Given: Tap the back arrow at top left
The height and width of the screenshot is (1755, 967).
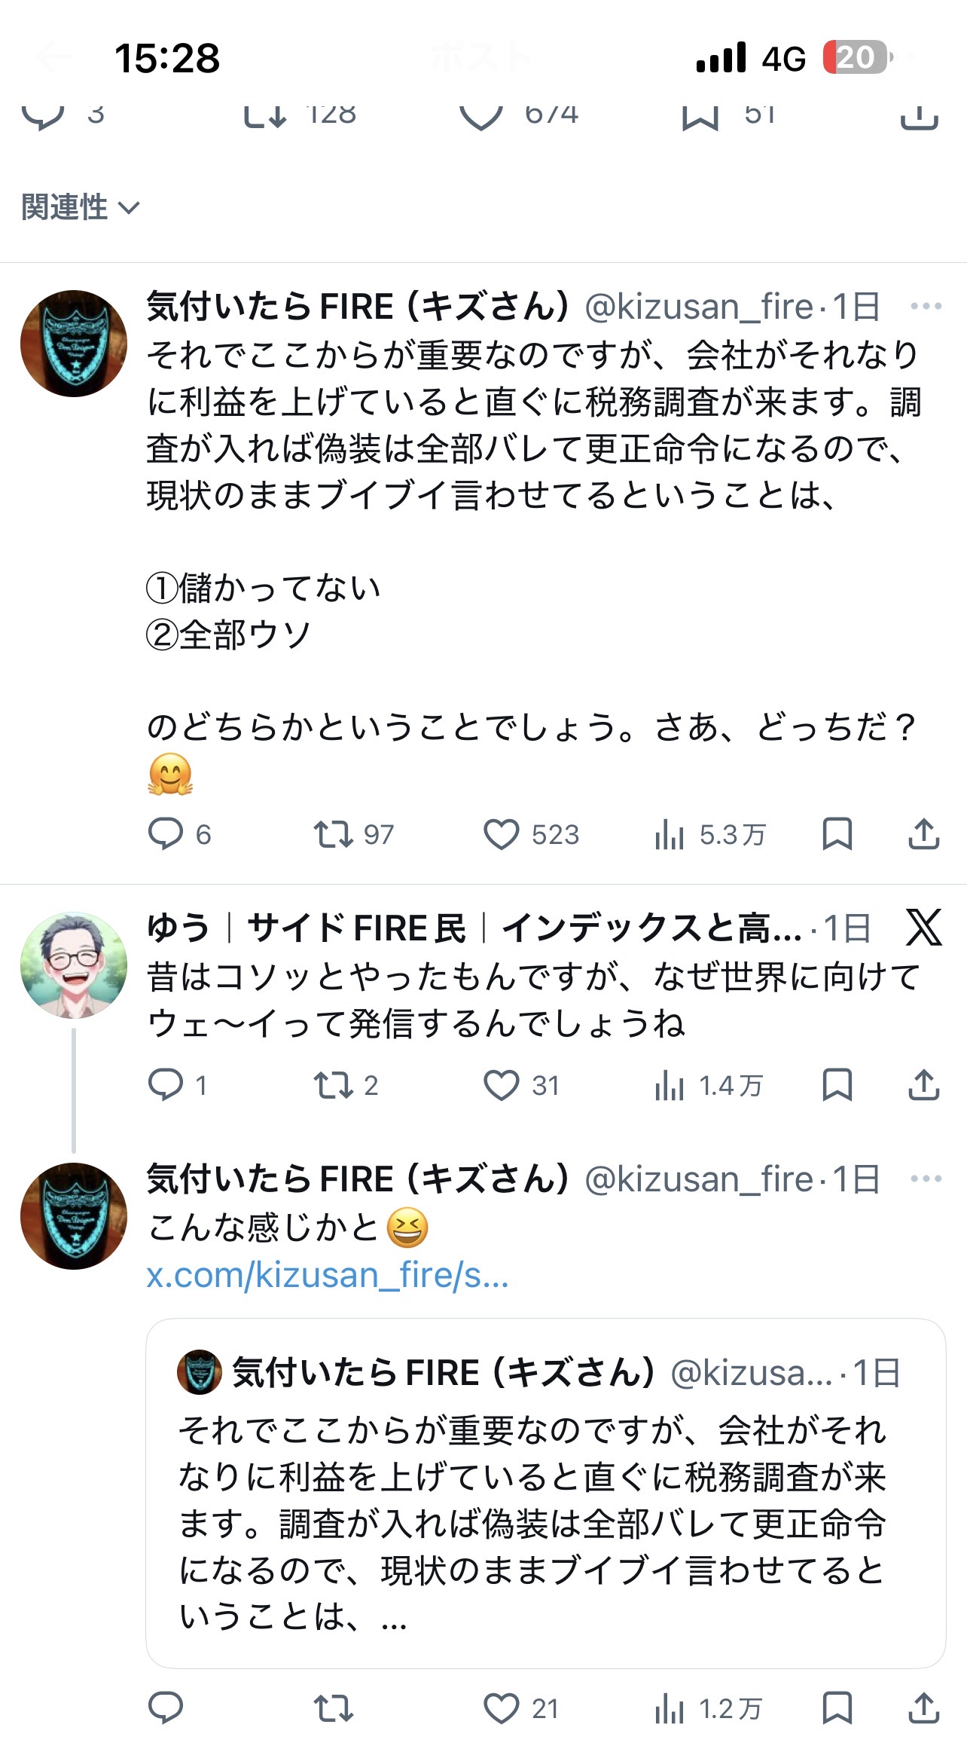Looking at the screenshot, I should point(54,57).
